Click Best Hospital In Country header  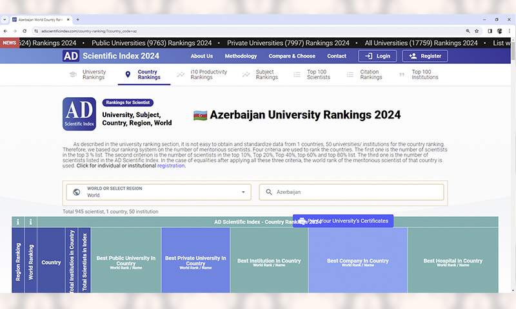(x=453, y=260)
